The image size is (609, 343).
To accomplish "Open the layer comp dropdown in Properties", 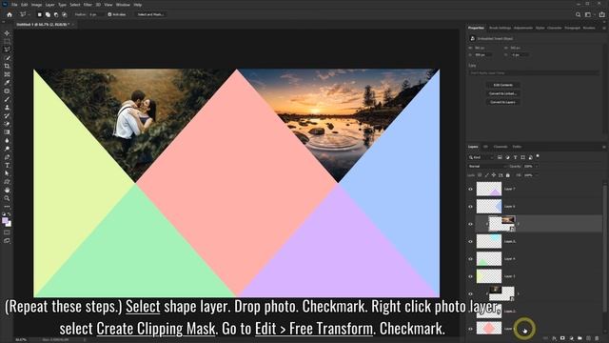I will pyautogui.click(x=534, y=72).
